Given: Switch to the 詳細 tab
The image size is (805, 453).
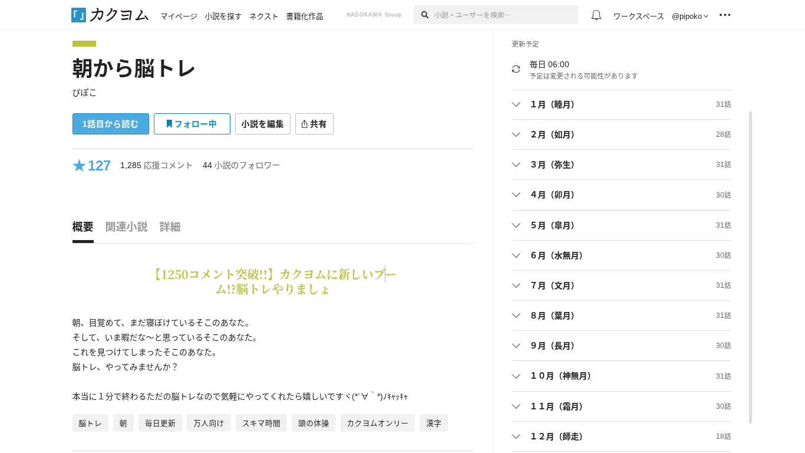Looking at the screenshot, I should click(x=170, y=227).
